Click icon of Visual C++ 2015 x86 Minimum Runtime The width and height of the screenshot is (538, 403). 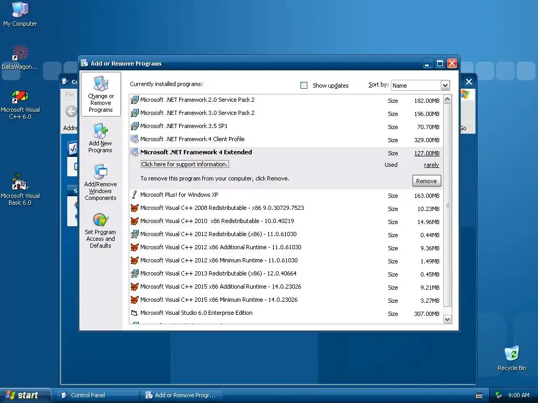[x=134, y=300]
